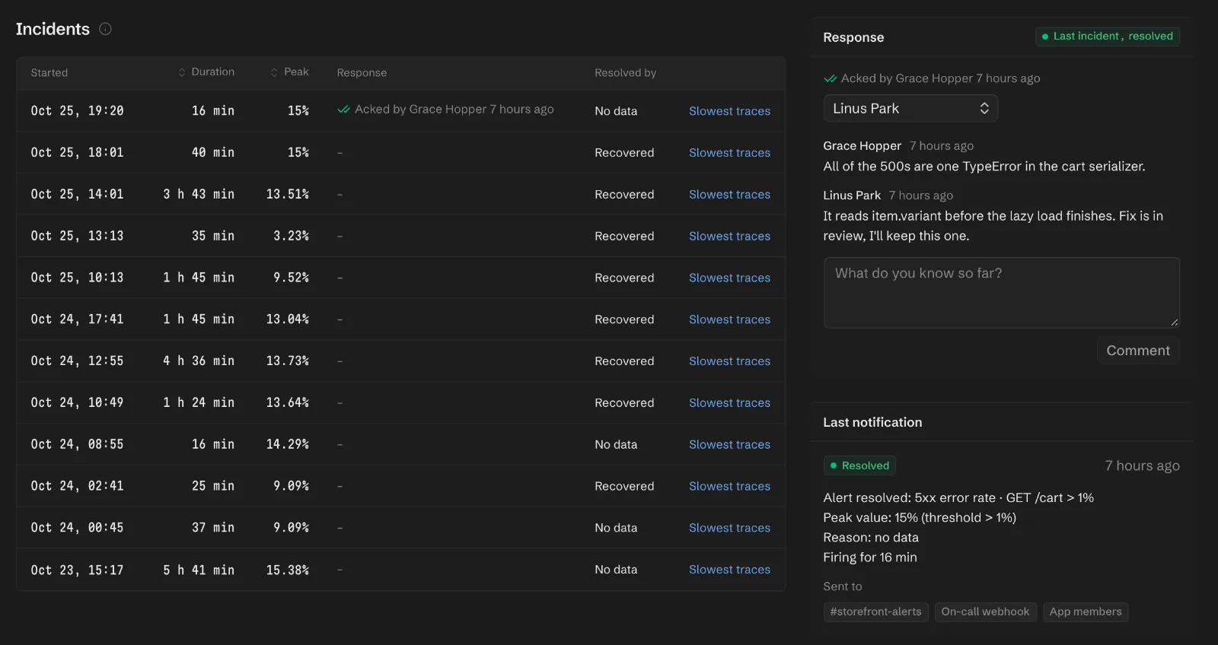
Task: Click 'No data' in the Oct 24, 08:55 row
Action: pos(616,445)
